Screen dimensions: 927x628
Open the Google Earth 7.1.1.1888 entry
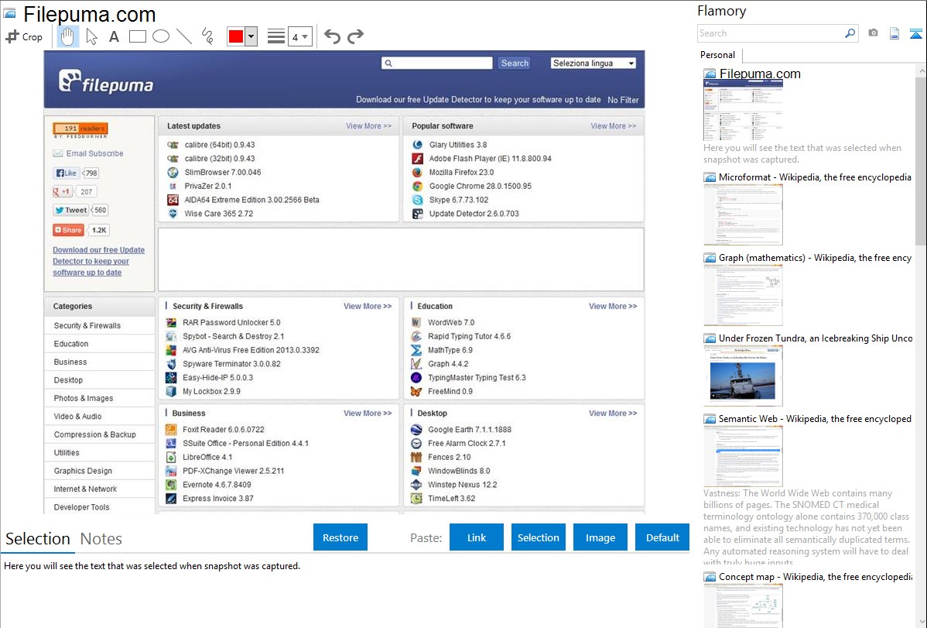pos(470,430)
